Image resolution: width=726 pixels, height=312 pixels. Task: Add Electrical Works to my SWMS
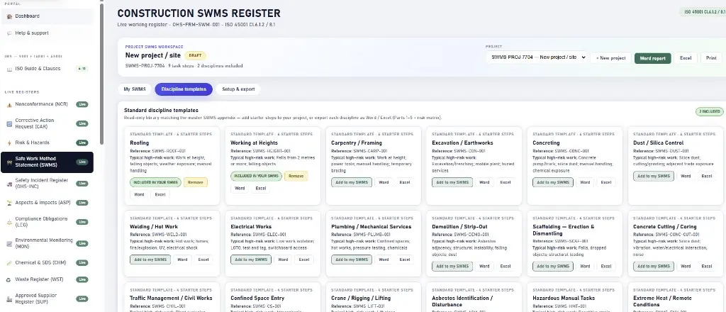[x=251, y=260]
